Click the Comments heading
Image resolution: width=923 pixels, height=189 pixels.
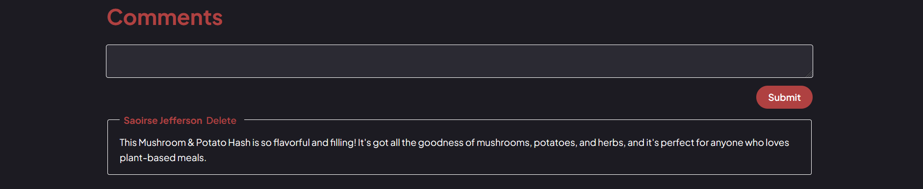tap(165, 18)
